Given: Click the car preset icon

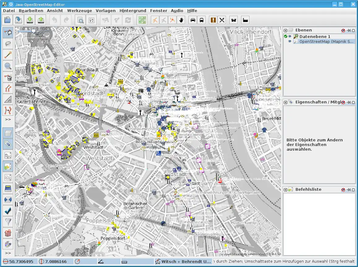Looking at the screenshot, I should [193, 20].
